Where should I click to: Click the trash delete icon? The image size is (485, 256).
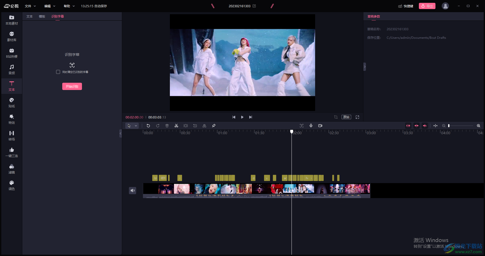(x=167, y=126)
